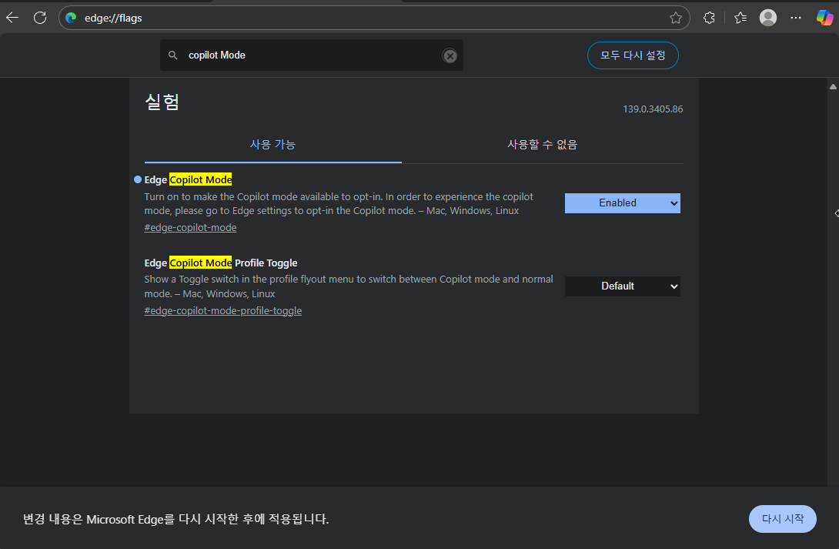Viewport: 839px width, 549px height.
Task: Switch to the 사용할 수 없음 tab
Action: pyautogui.click(x=542, y=145)
